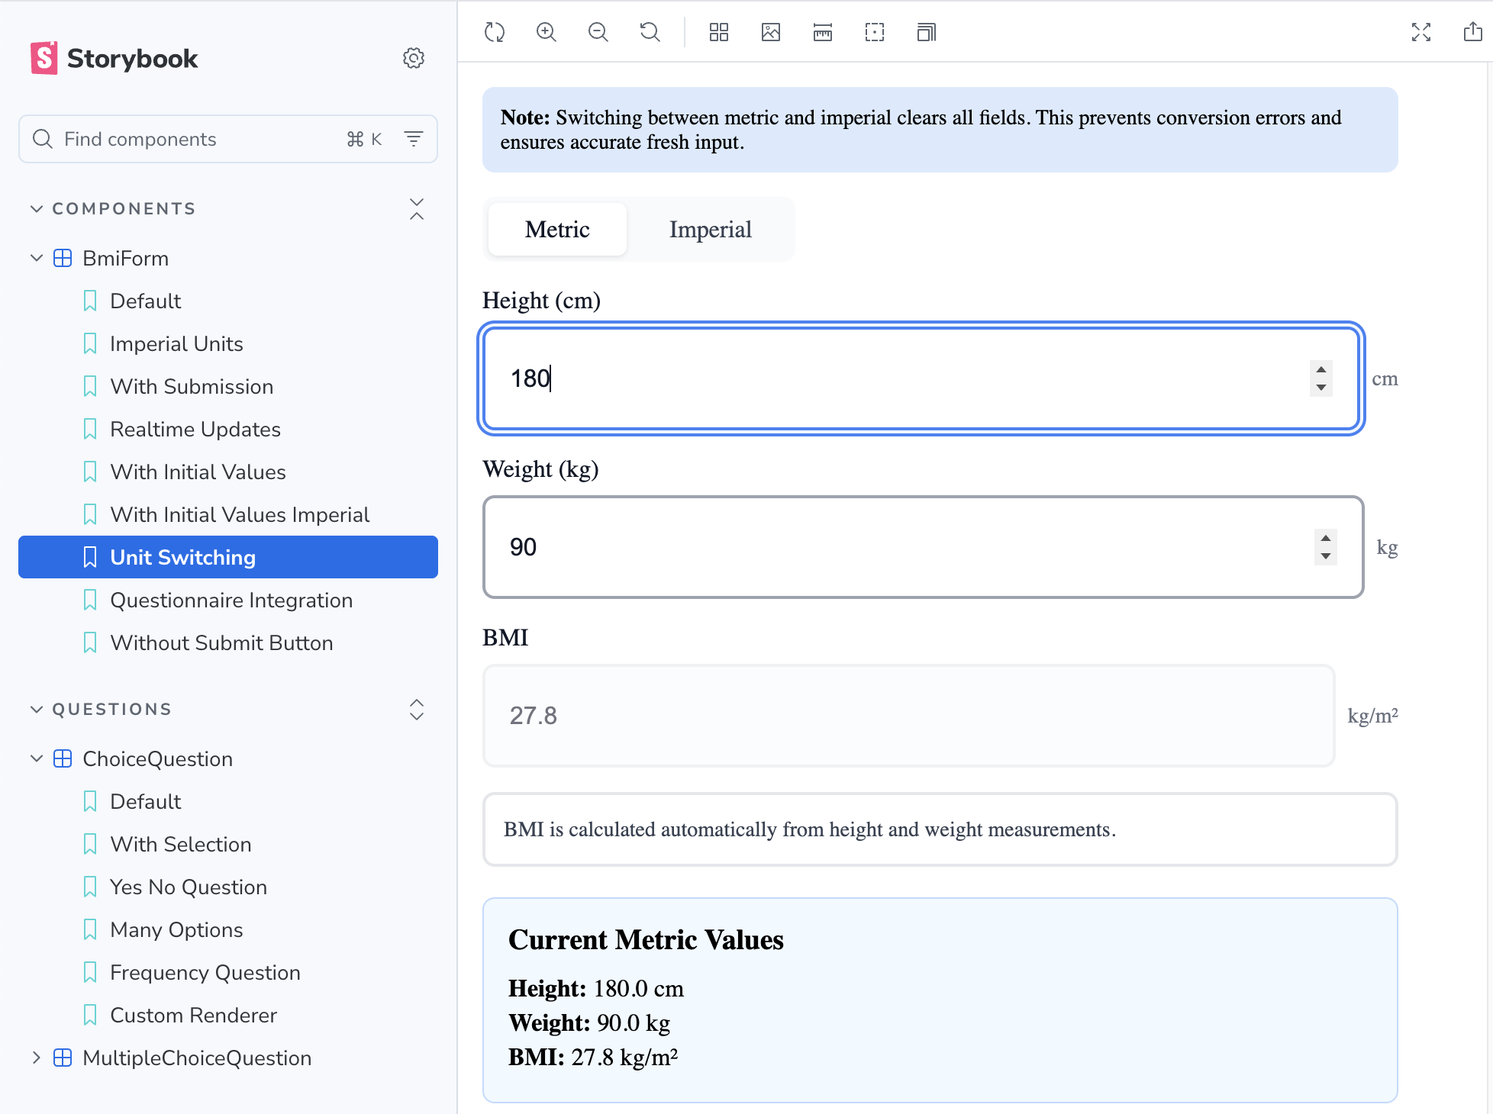Increment height using the stepper arrow
This screenshot has height=1114, width=1493.
[1320, 371]
